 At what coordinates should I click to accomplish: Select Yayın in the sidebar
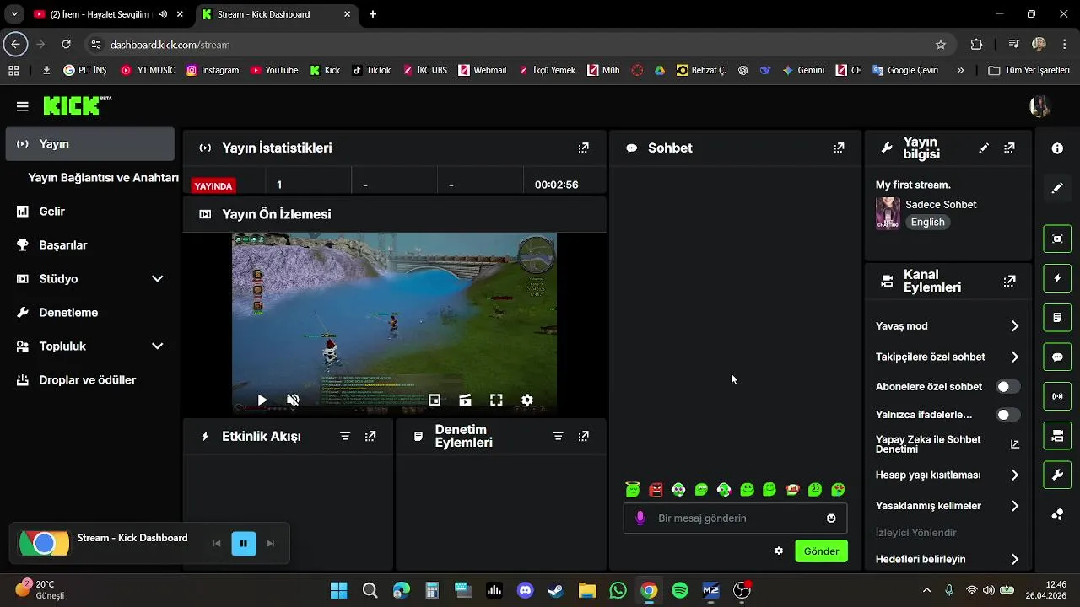point(89,144)
